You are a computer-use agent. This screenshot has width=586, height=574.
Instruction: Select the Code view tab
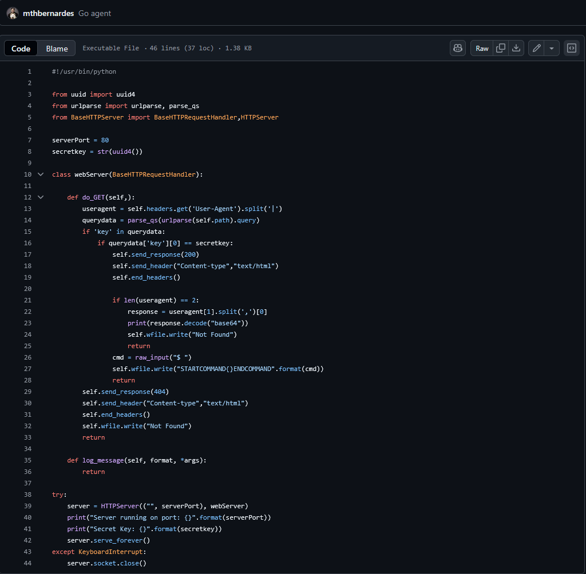[21, 49]
